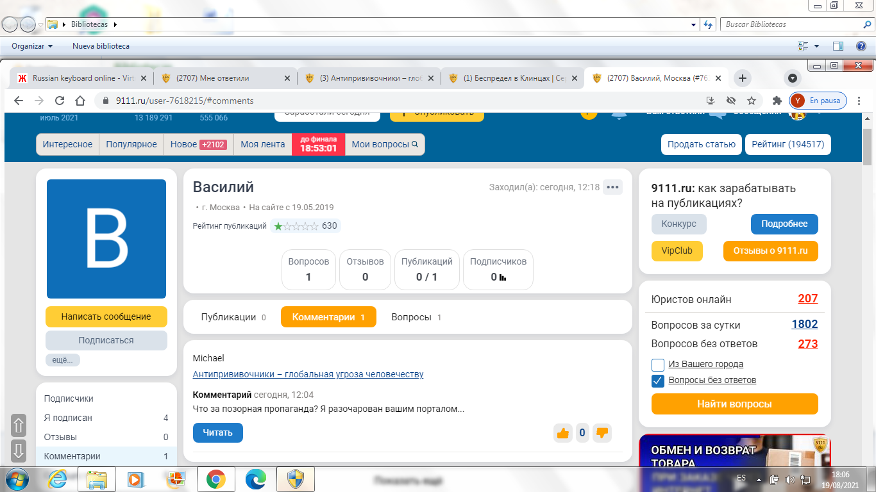The height and width of the screenshot is (492, 876).
Task: Open Microsoft Edge from the taskbar
Action: point(255,479)
